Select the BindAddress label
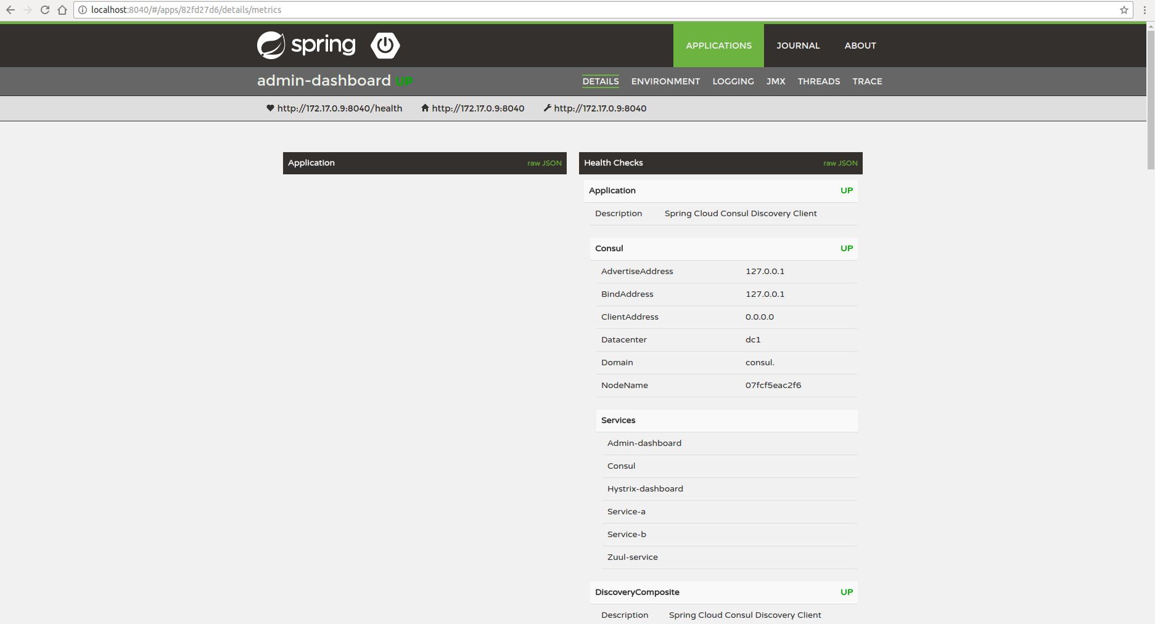The width and height of the screenshot is (1155, 624). [x=627, y=294]
